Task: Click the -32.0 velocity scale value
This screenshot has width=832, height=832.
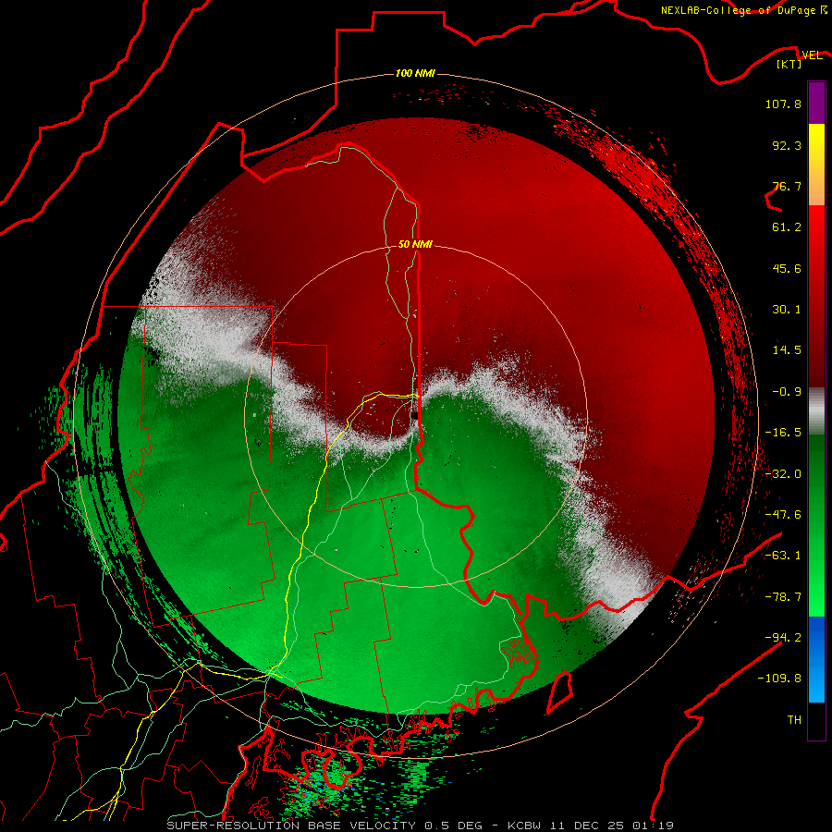Action: coord(783,474)
